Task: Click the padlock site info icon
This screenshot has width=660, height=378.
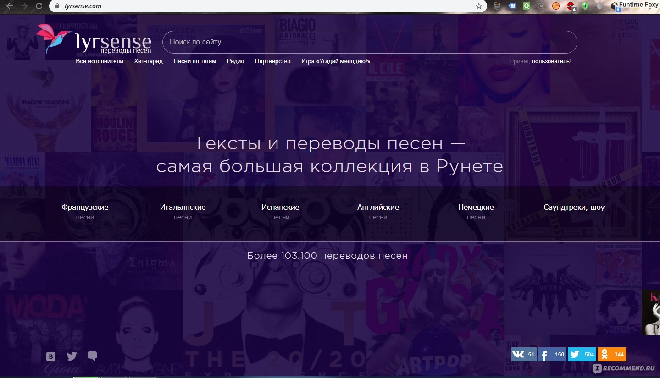Action: coord(57,6)
